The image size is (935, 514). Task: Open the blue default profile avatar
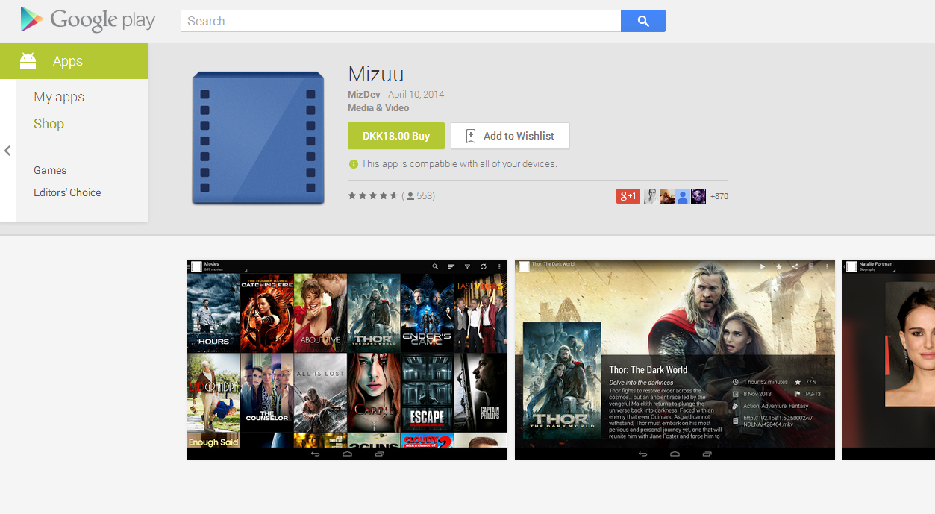click(683, 196)
